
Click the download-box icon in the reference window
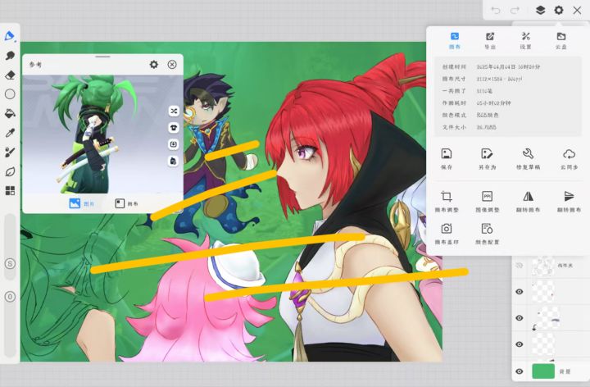point(174,144)
